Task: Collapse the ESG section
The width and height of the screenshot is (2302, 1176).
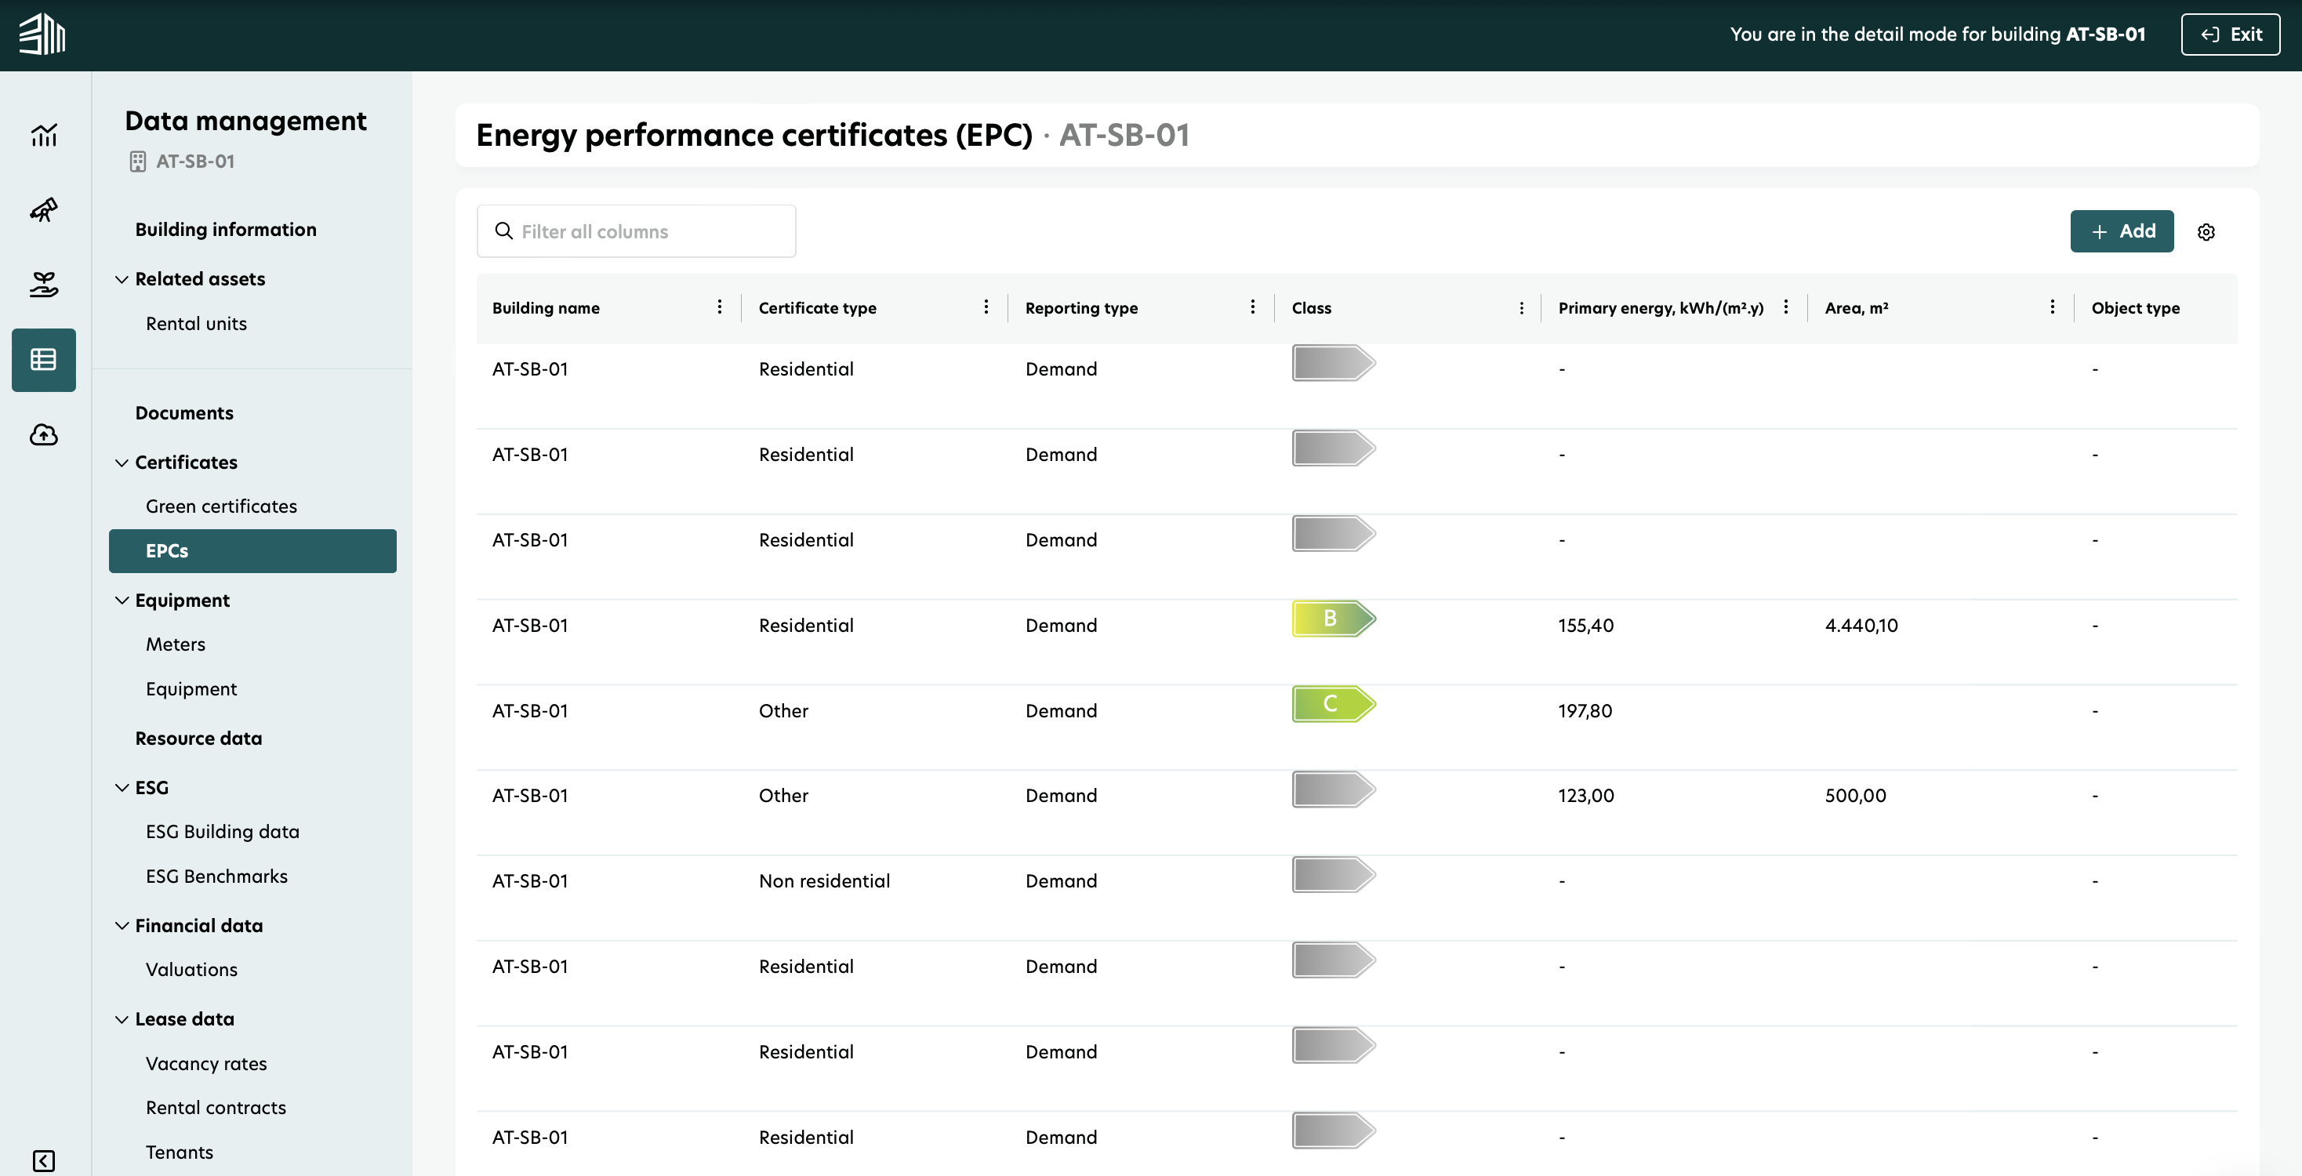Action: (x=122, y=787)
